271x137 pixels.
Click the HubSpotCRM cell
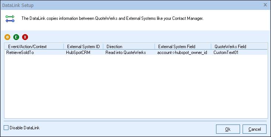tap(78, 53)
